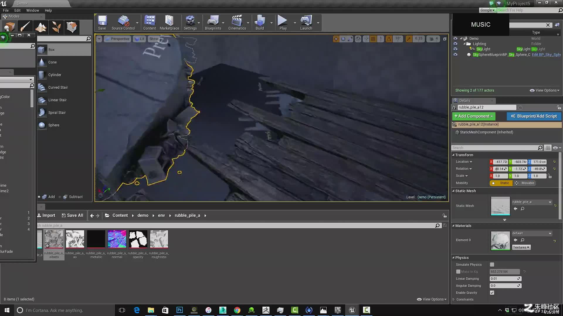The height and width of the screenshot is (316, 563).
Task: Open the scale snap 0.25 dropdown
Action: click(419, 39)
